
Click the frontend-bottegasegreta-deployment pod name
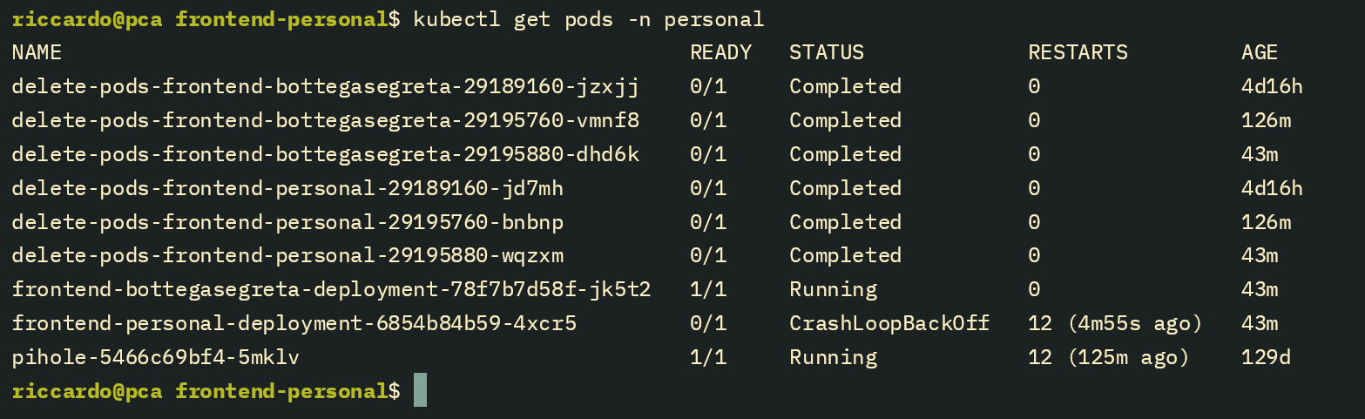tap(332, 289)
